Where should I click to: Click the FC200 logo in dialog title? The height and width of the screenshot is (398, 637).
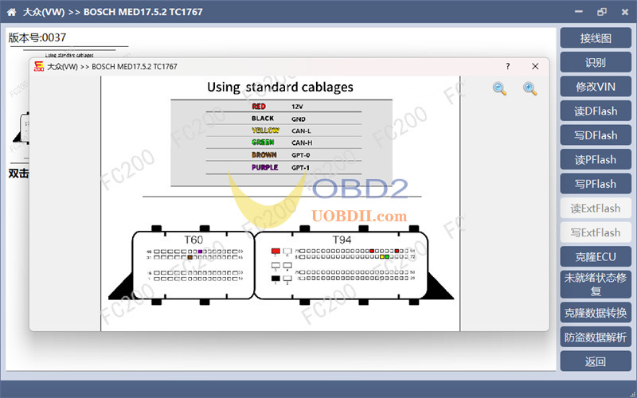click(39, 67)
